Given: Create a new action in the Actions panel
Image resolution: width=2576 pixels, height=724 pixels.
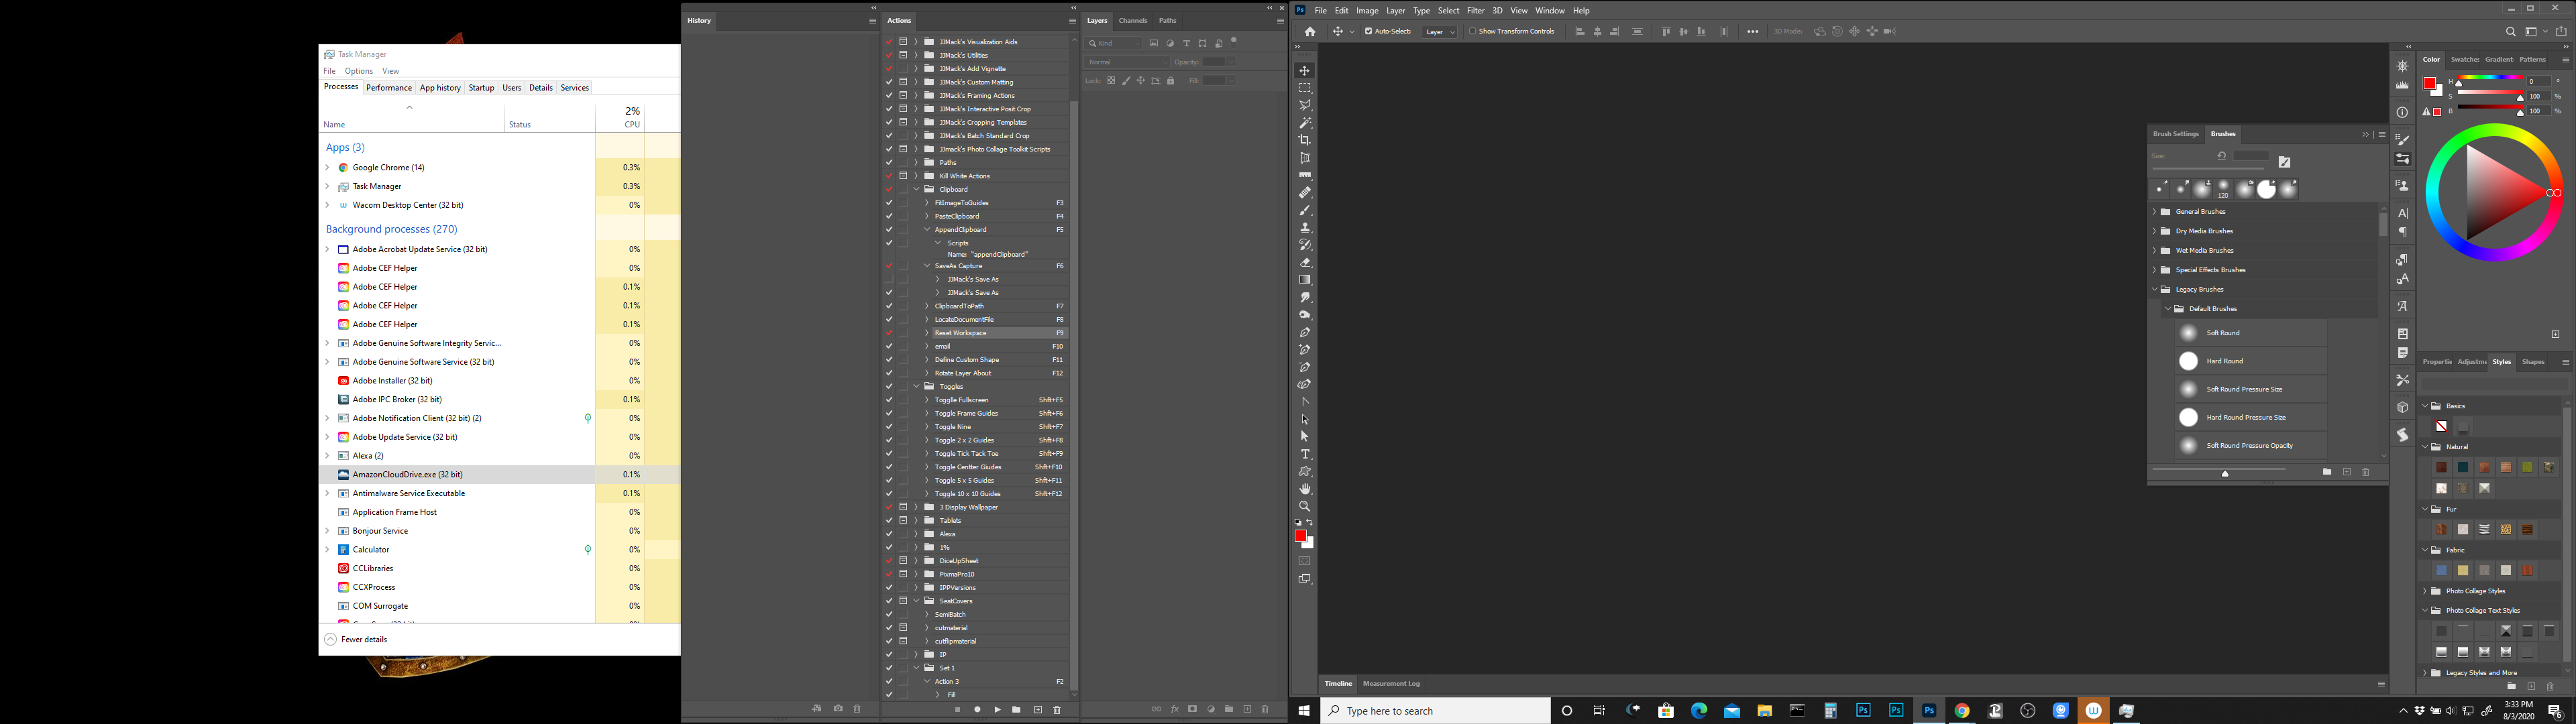Looking at the screenshot, I should 1036,709.
